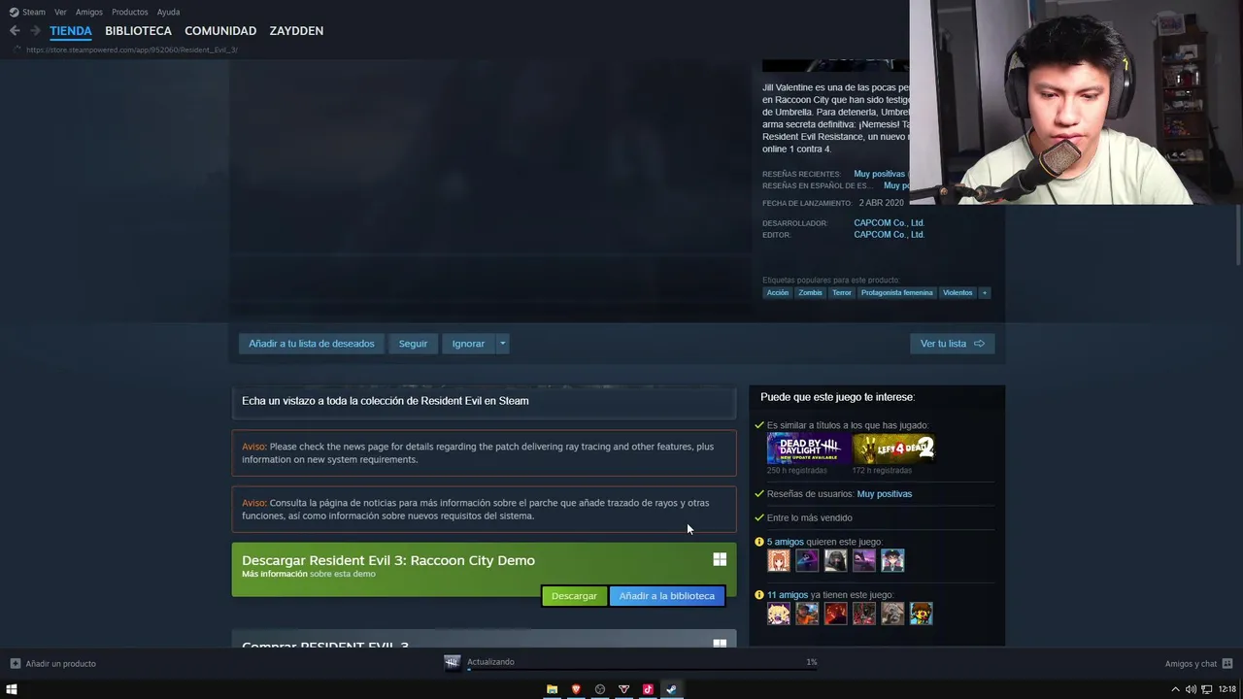The height and width of the screenshot is (699, 1243).
Task: Open the clock showing 12:18
Action: pyautogui.click(x=1227, y=689)
